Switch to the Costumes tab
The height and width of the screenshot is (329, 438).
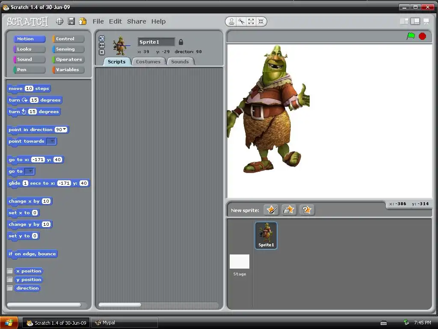click(x=148, y=62)
